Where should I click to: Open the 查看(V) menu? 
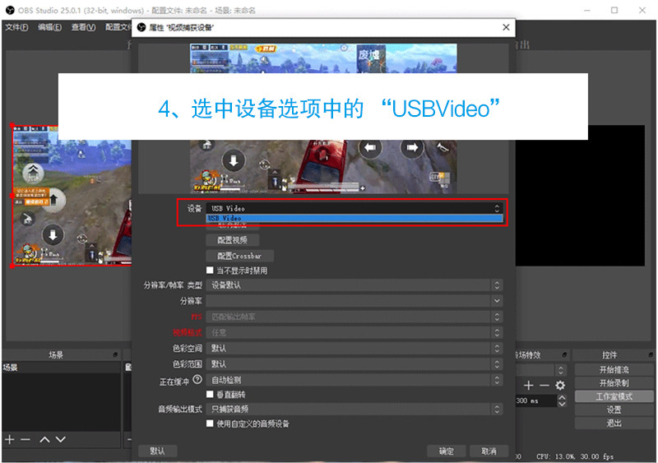(x=83, y=27)
